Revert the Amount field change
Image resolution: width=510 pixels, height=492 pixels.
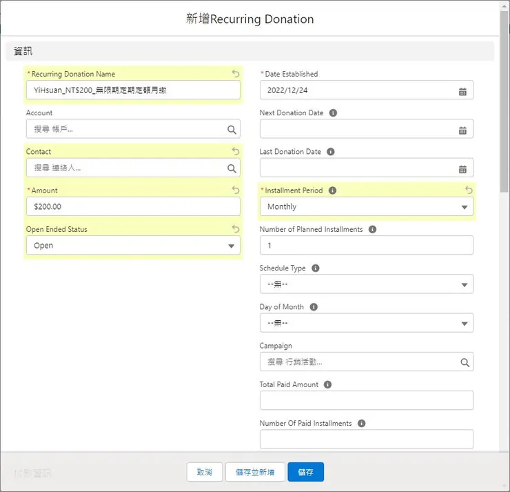pyautogui.click(x=236, y=190)
